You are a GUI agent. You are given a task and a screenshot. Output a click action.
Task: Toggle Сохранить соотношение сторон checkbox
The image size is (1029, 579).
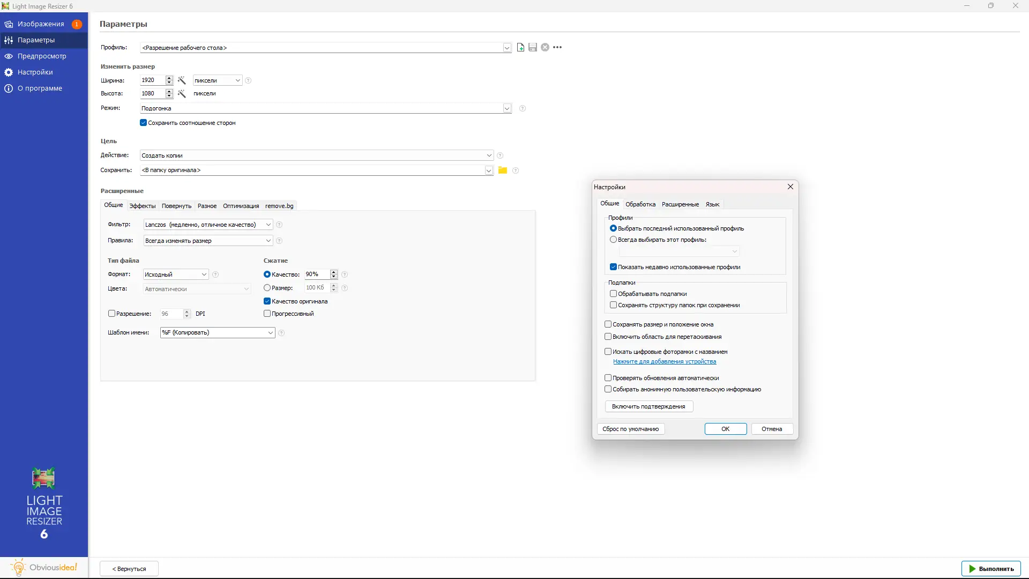tap(144, 123)
